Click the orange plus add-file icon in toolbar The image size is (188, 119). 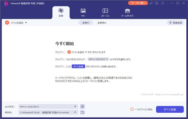pyautogui.click(x=7, y=23)
